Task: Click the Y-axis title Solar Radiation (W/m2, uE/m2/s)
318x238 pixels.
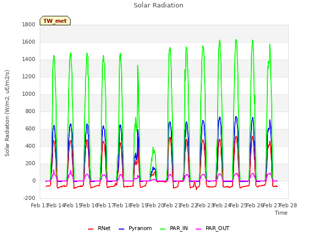Action: [7, 113]
